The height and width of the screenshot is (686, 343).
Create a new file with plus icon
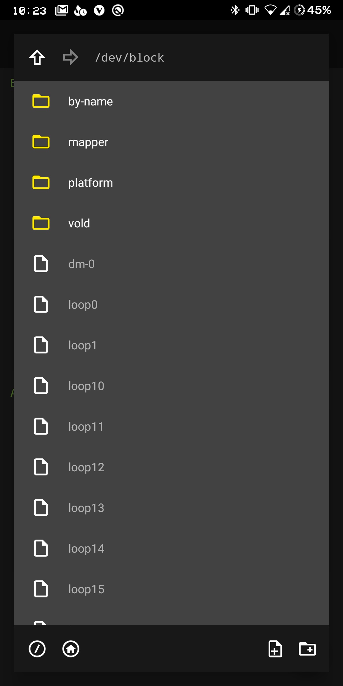[275, 649]
